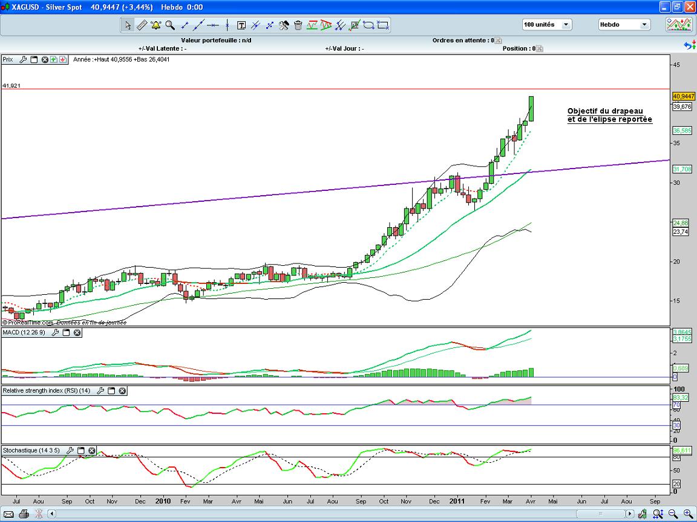Open MACD indicator wrench settings
The height and width of the screenshot is (522, 697).
click(56, 333)
